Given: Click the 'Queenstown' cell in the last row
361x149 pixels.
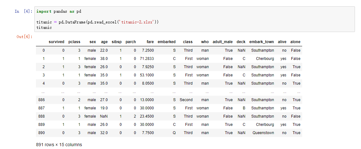Looking at the screenshot, I should point(263,133).
